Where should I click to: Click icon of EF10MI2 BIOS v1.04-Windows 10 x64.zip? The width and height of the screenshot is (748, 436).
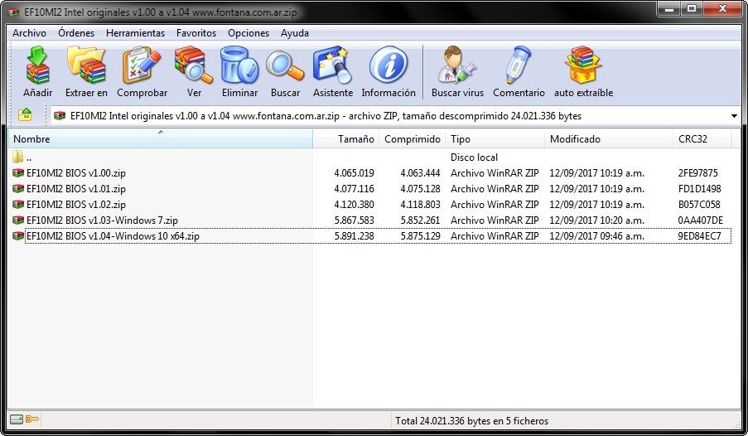18,235
